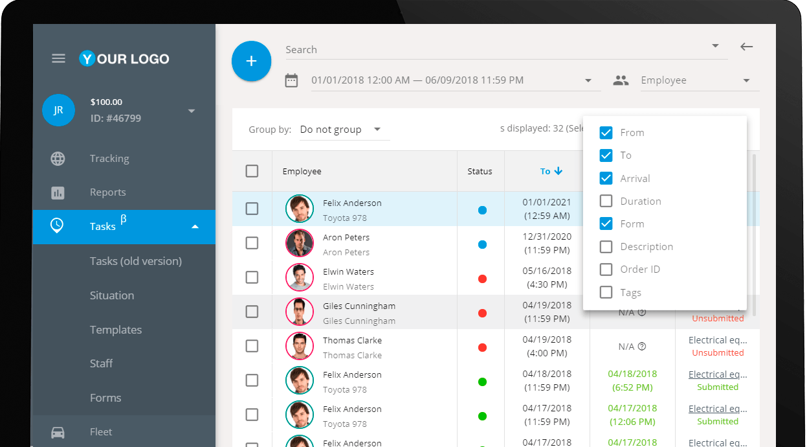This screenshot has width=807, height=447.
Task: Open the Employee filter dropdown
Action: point(699,81)
